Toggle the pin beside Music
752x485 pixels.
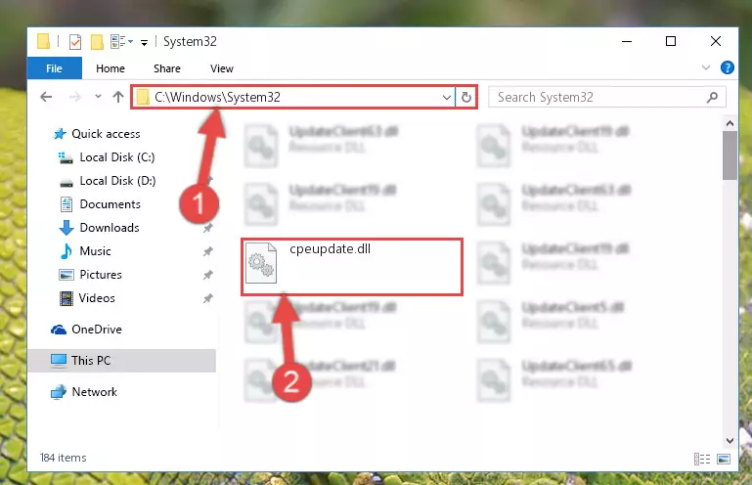coord(207,251)
